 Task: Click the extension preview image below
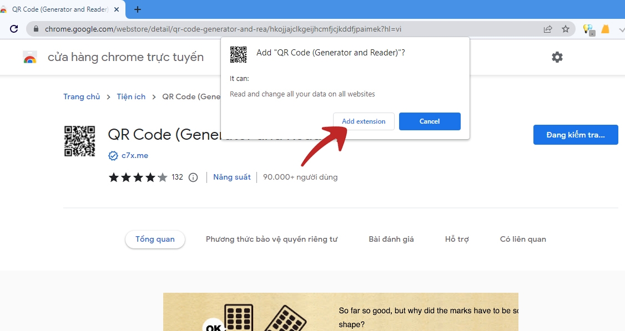click(341, 312)
